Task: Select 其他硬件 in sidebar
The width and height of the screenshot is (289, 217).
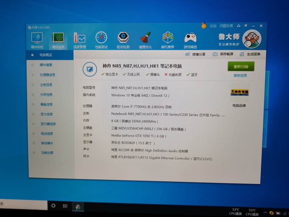Action: 47,143
